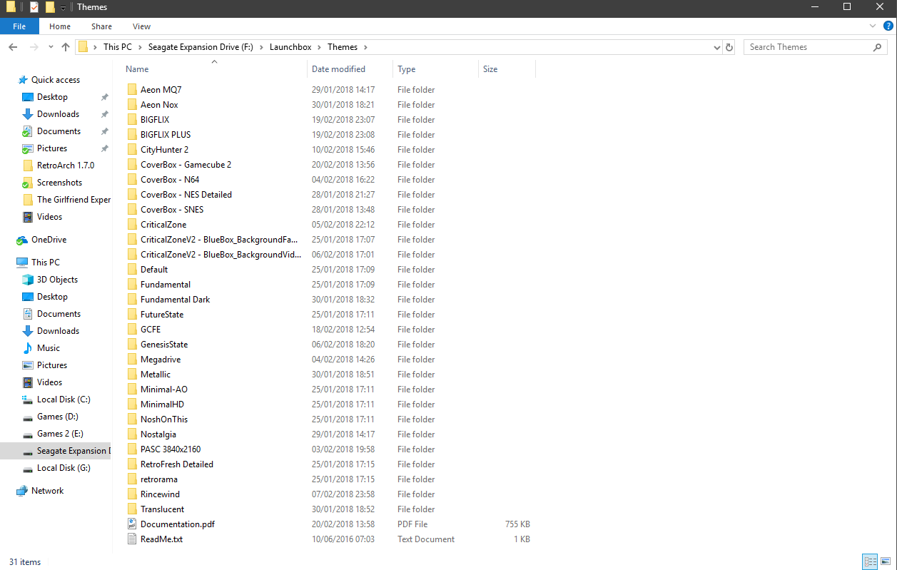Viewport: 897px width, 570px height.
Task: Open Games (D:) drive
Action: coord(58,417)
